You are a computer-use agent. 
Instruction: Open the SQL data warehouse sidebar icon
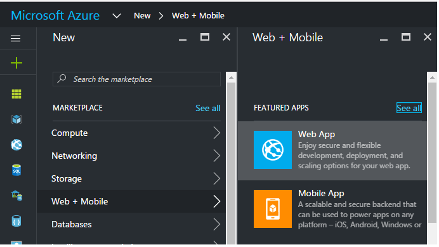tap(16, 196)
